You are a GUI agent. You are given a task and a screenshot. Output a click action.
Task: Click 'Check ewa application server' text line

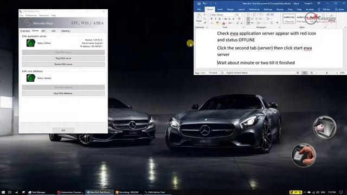[x=266, y=34]
